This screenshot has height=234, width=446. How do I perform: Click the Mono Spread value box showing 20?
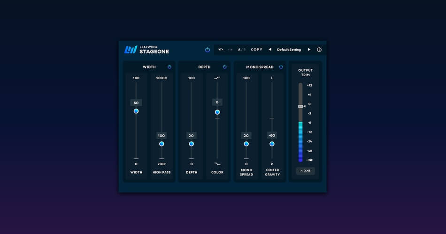pyautogui.click(x=246, y=136)
